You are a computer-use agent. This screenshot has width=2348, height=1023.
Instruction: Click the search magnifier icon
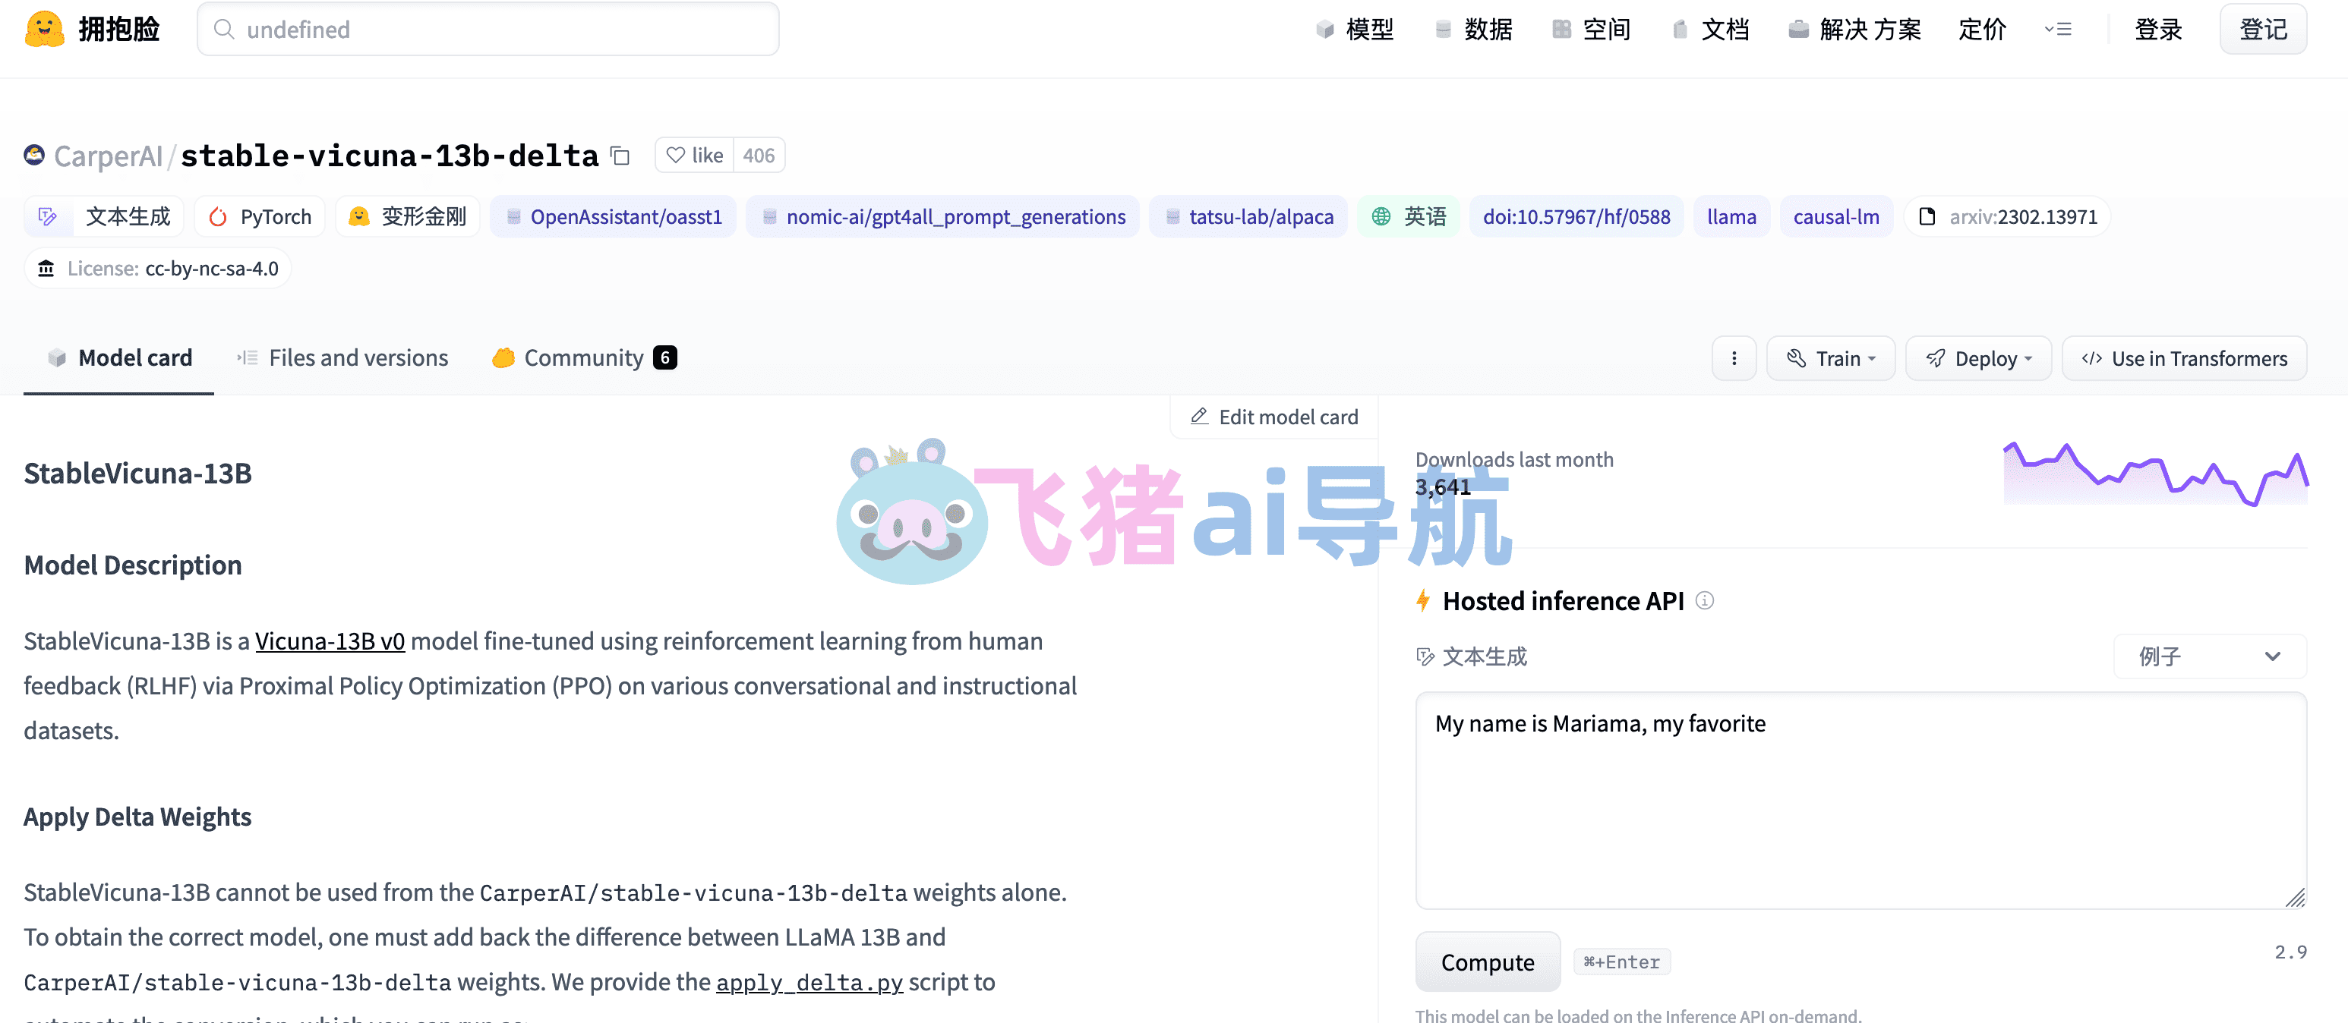[223, 29]
